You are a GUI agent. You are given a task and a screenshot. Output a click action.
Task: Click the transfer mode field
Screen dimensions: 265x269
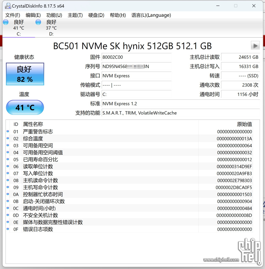(x=137, y=85)
